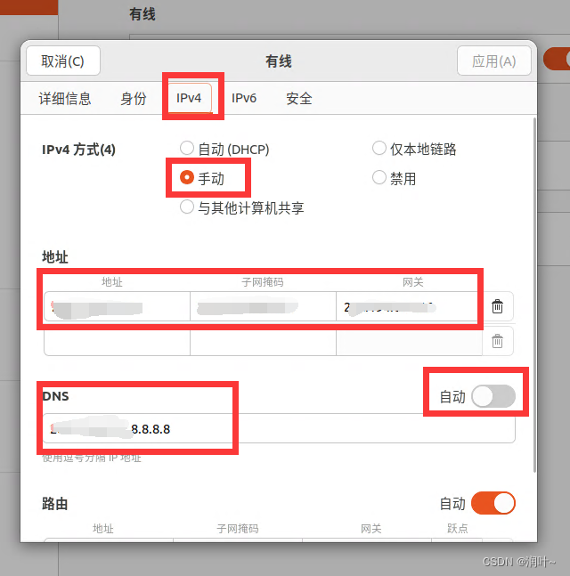Select Shared with other computers option

pos(187,207)
